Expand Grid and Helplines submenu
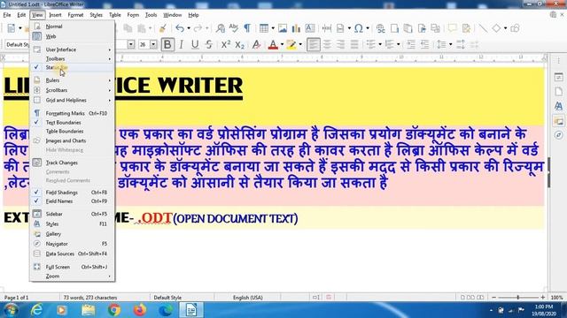 click(73, 100)
